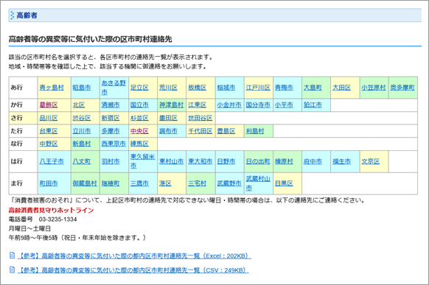
Task: Open the あきる野市 link
Action: coord(114,88)
